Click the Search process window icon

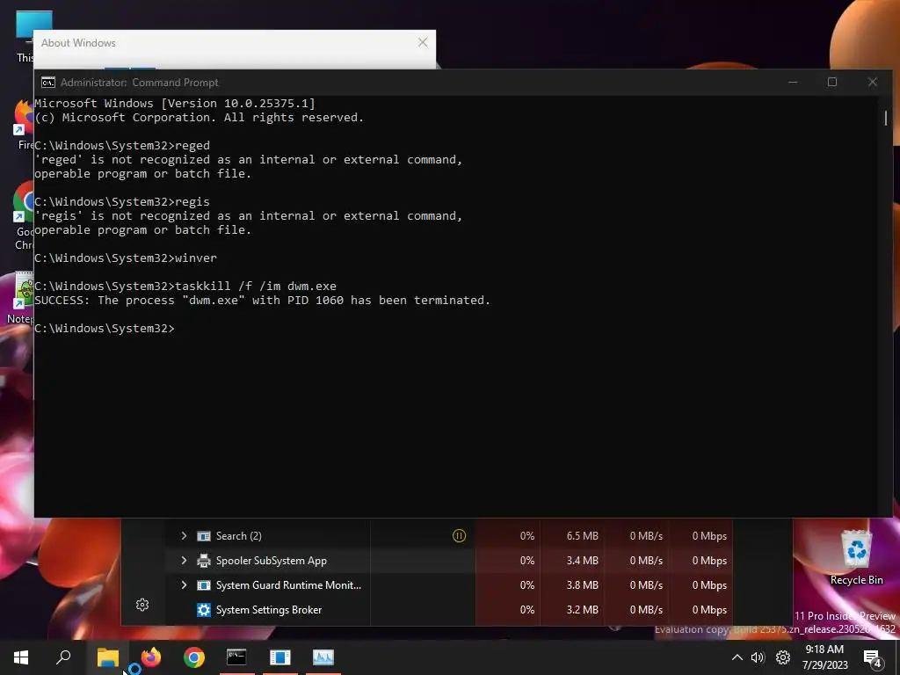pyautogui.click(x=204, y=536)
